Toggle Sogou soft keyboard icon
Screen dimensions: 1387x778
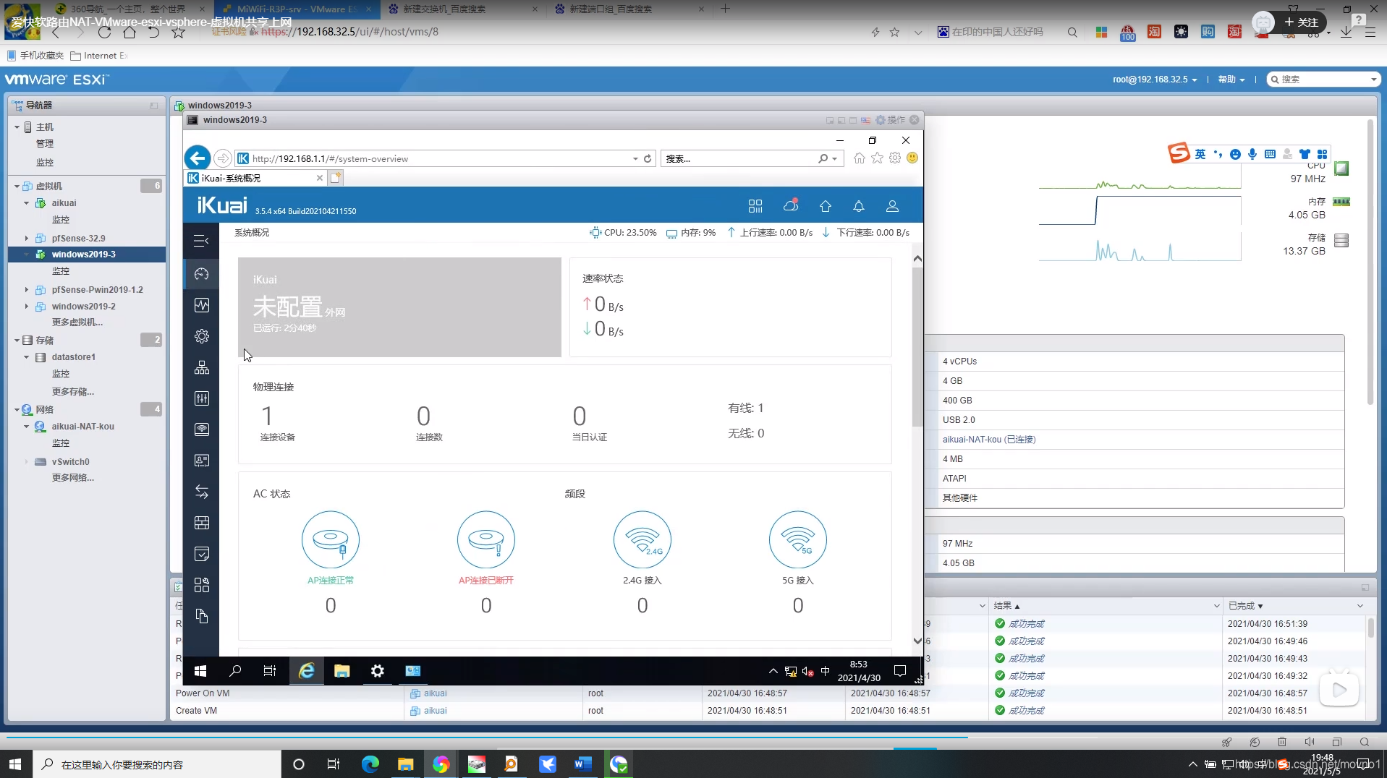1270,154
